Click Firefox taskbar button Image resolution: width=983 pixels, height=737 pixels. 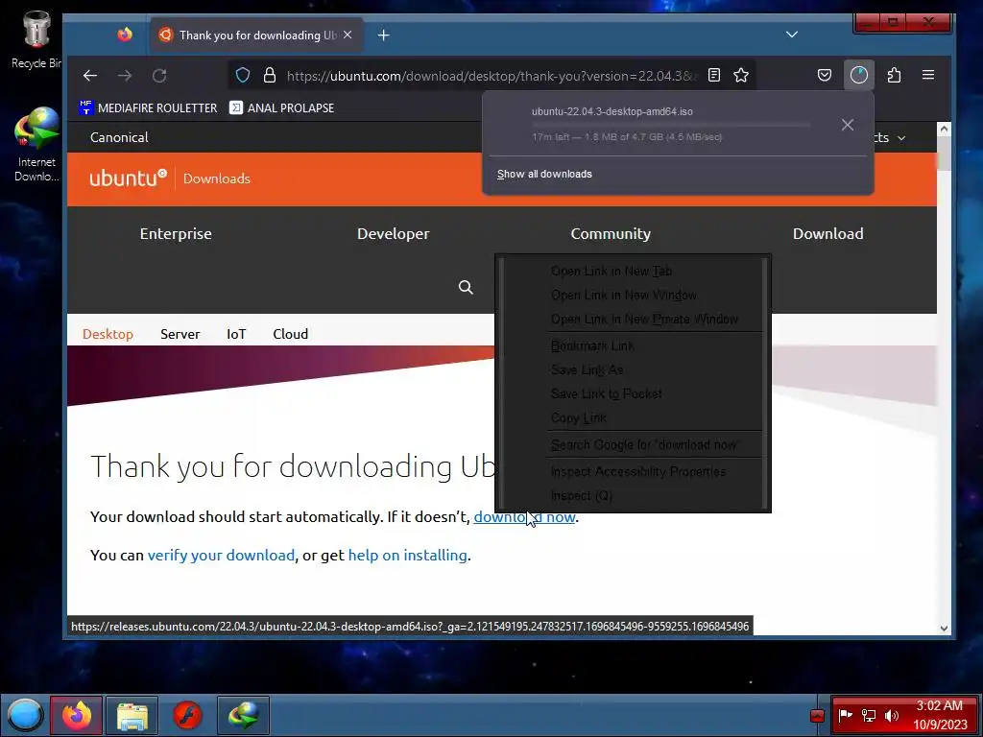(77, 715)
